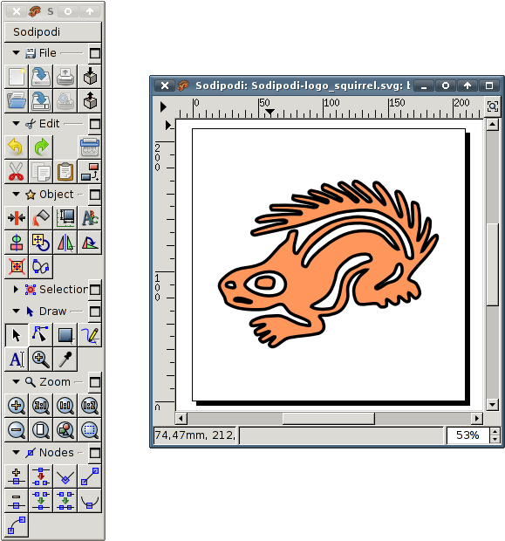Toggle the Edit section detach box
The height and width of the screenshot is (541, 505).
95,124
